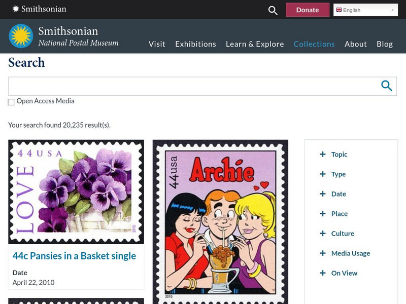The width and height of the screenshot is (406, 304).
Task: Open the Learn & Explore menu
Action: pyautogui.click(x=255, y=44)
